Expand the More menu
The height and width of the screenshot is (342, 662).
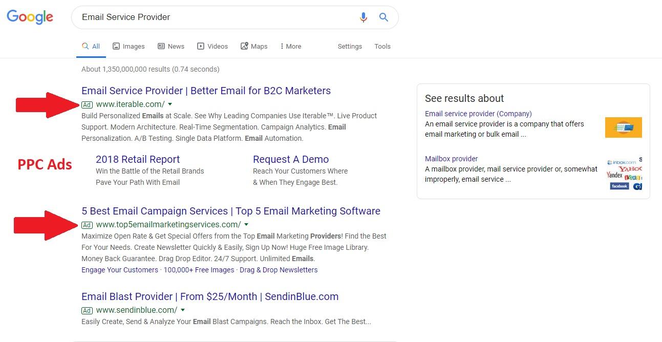coord(291,46)
